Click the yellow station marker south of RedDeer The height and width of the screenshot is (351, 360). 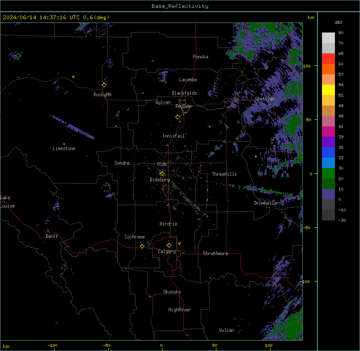tap(178, 117)
